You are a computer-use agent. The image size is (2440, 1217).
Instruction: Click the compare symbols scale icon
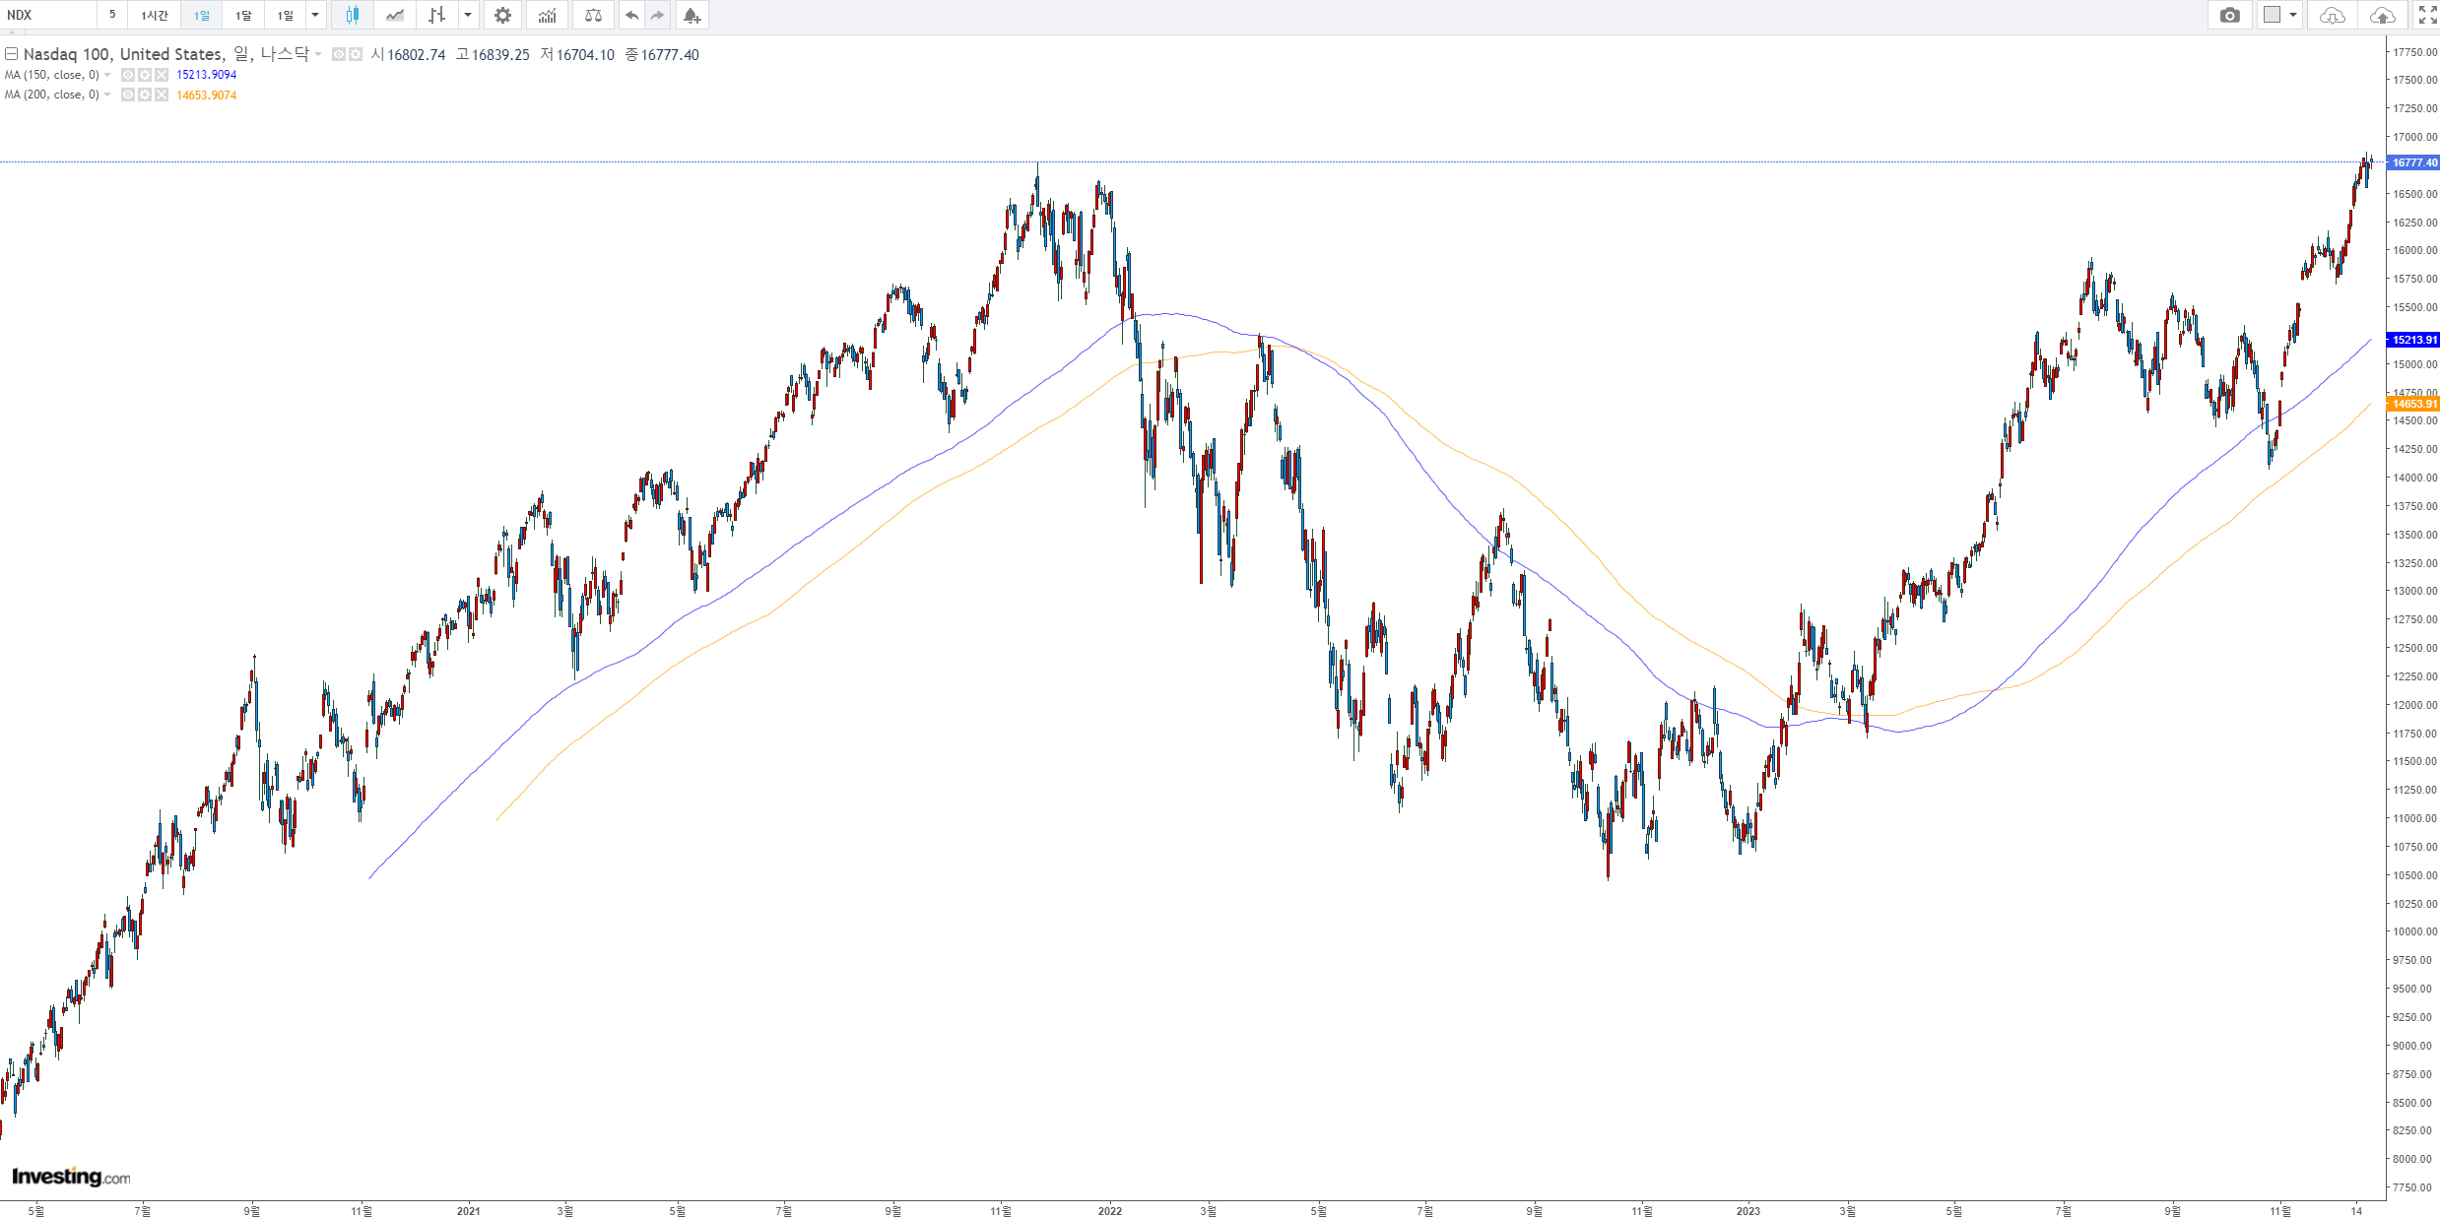click(x=593, y=15)
